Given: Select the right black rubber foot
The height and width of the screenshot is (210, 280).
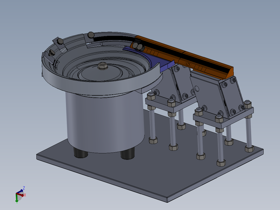Looking at the screenshot, I should click(127, 154).
